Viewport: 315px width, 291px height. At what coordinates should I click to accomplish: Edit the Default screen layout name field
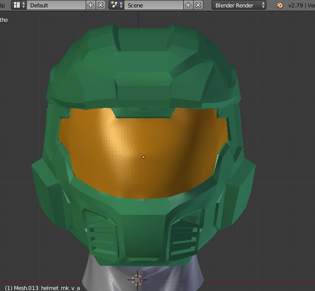[56, 5]
